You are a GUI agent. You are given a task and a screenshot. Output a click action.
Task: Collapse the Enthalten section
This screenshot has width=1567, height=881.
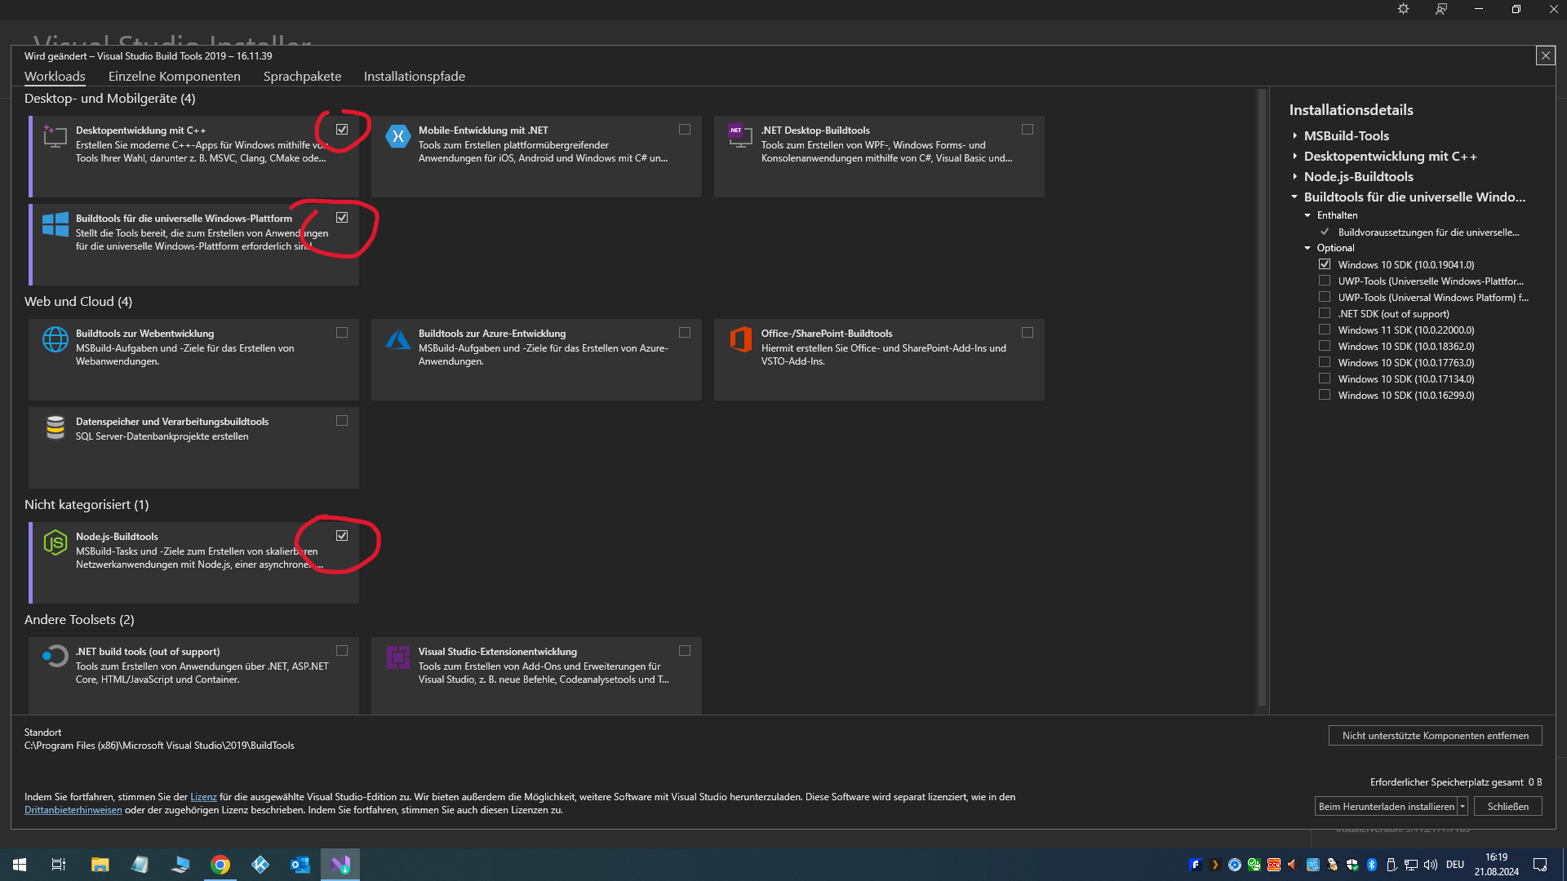[1307, 215]
